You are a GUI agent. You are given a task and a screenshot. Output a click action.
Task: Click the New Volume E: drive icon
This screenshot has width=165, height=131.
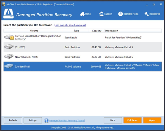click(x=9, y=56)
